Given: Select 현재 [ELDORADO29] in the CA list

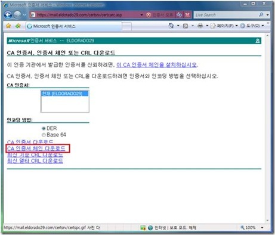Looking at the screenshot, I should [65, 94].
